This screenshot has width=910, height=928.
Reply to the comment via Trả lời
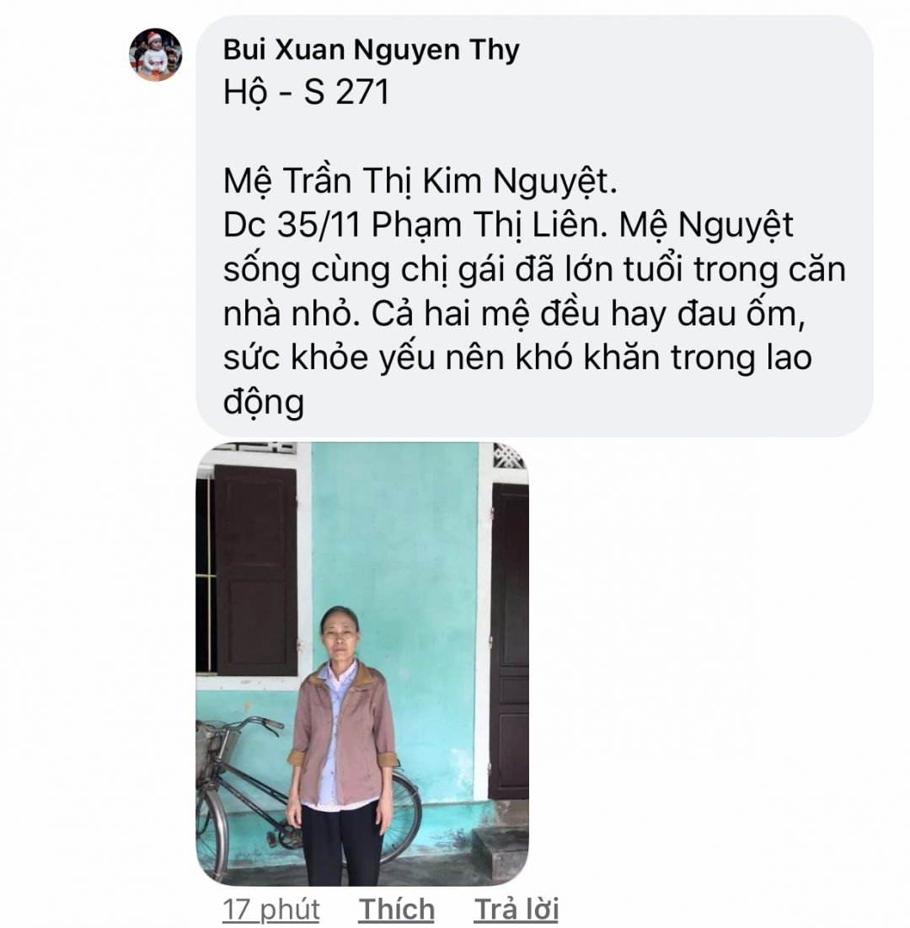(516, 909)
